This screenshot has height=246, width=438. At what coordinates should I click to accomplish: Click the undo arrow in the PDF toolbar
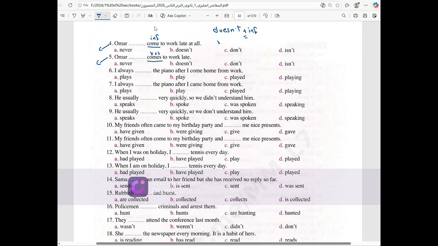click(74, 16)
